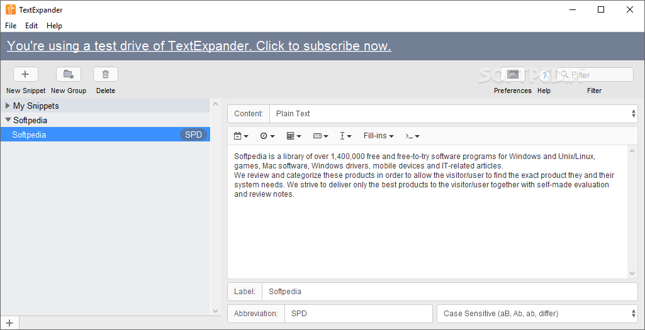Open the Fill-ins dropdown

click(x=379, y=136)
